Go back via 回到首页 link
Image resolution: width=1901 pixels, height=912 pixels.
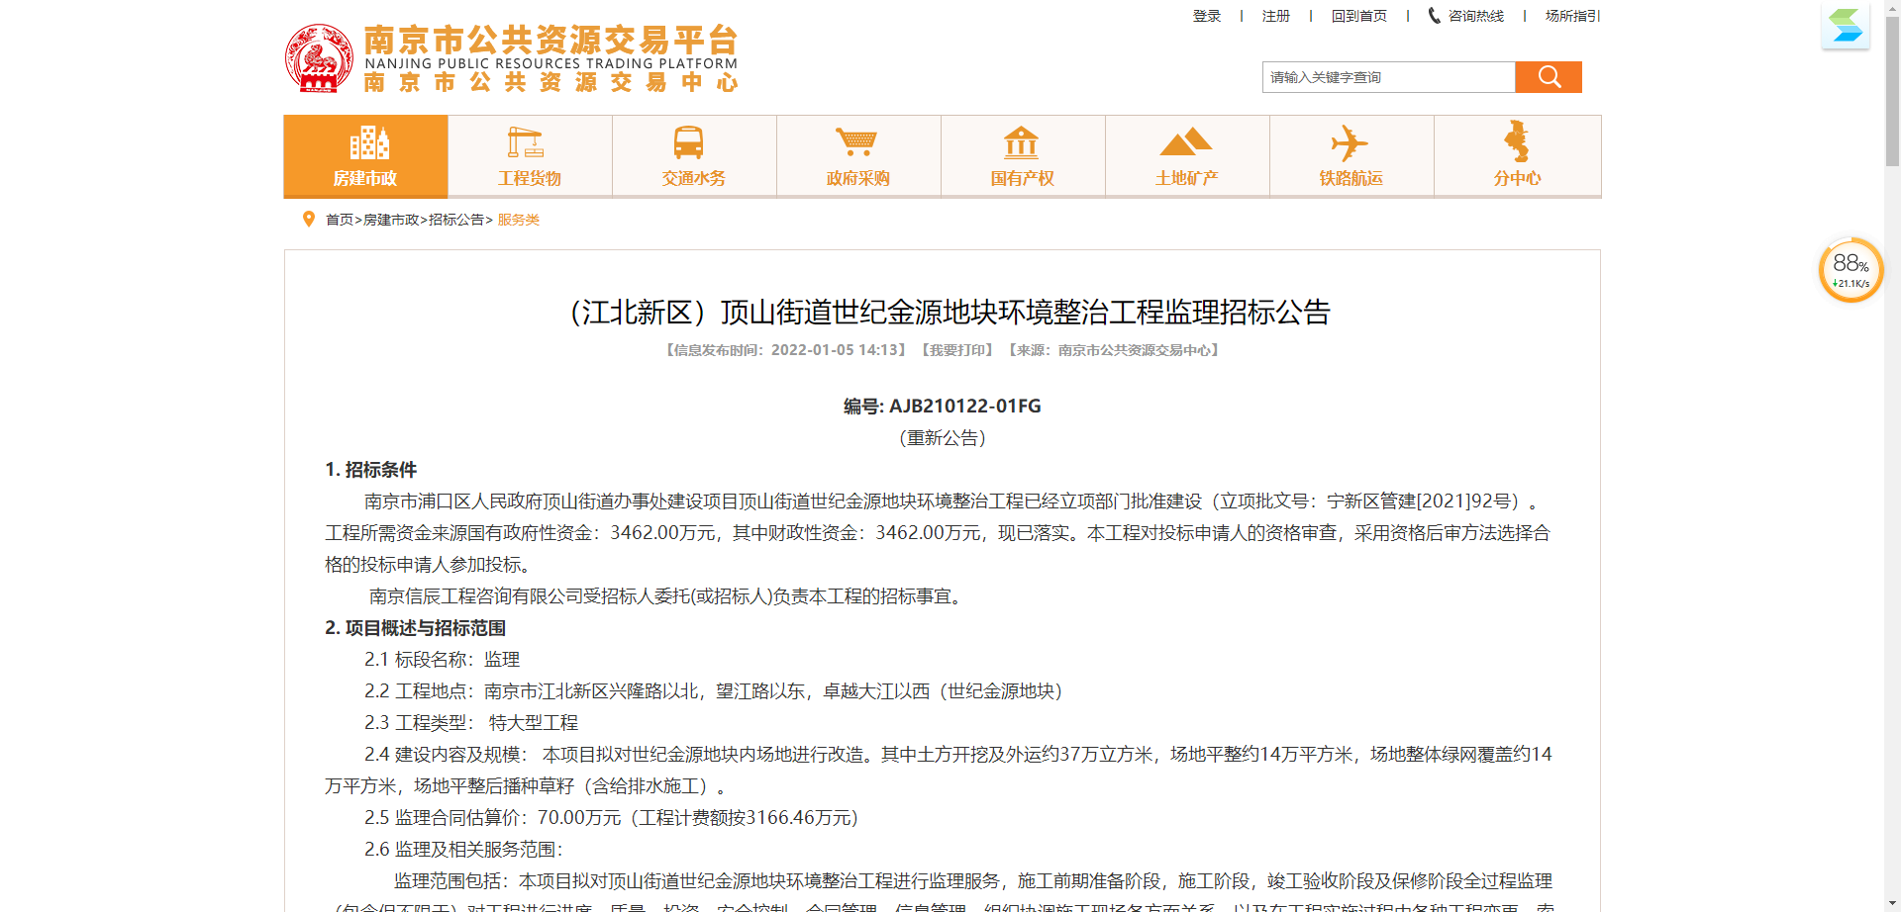click(x=1358, y=16)
